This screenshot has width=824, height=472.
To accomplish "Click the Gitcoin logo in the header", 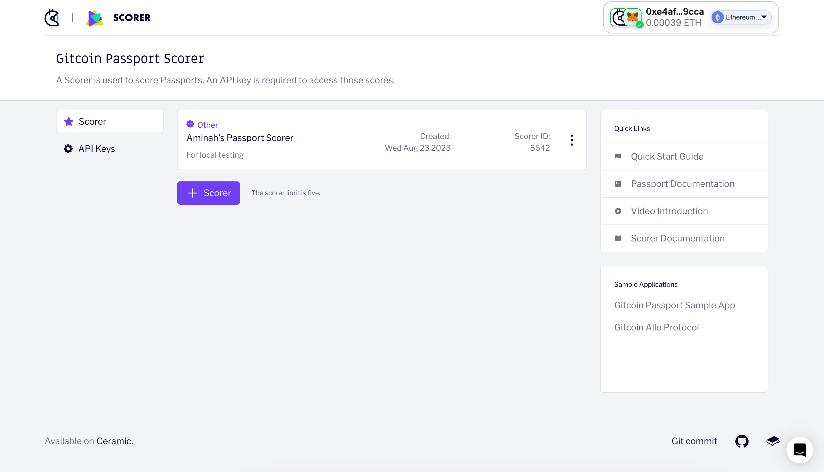I will click(x=52, y=18).
